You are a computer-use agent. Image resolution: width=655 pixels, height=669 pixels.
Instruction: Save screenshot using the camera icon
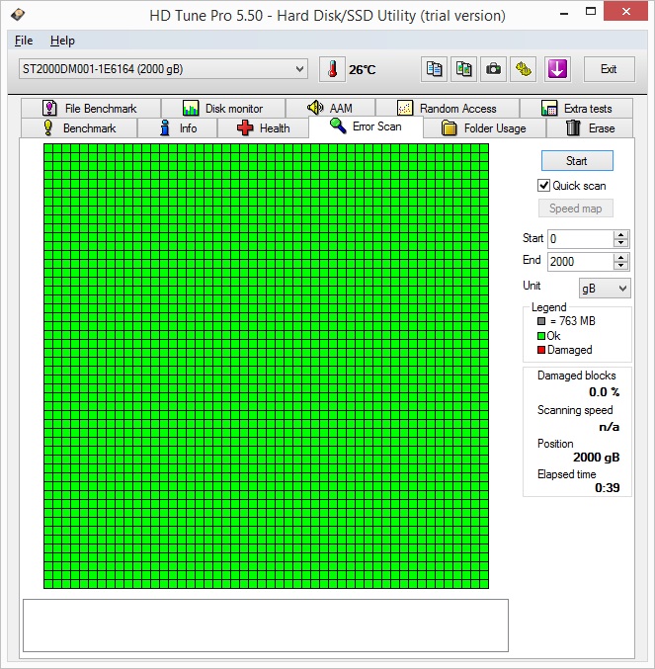(493, 69)
